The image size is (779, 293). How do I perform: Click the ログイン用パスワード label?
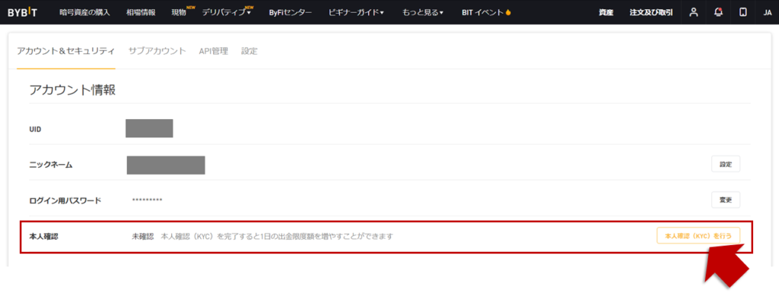[x=65, y=201]
